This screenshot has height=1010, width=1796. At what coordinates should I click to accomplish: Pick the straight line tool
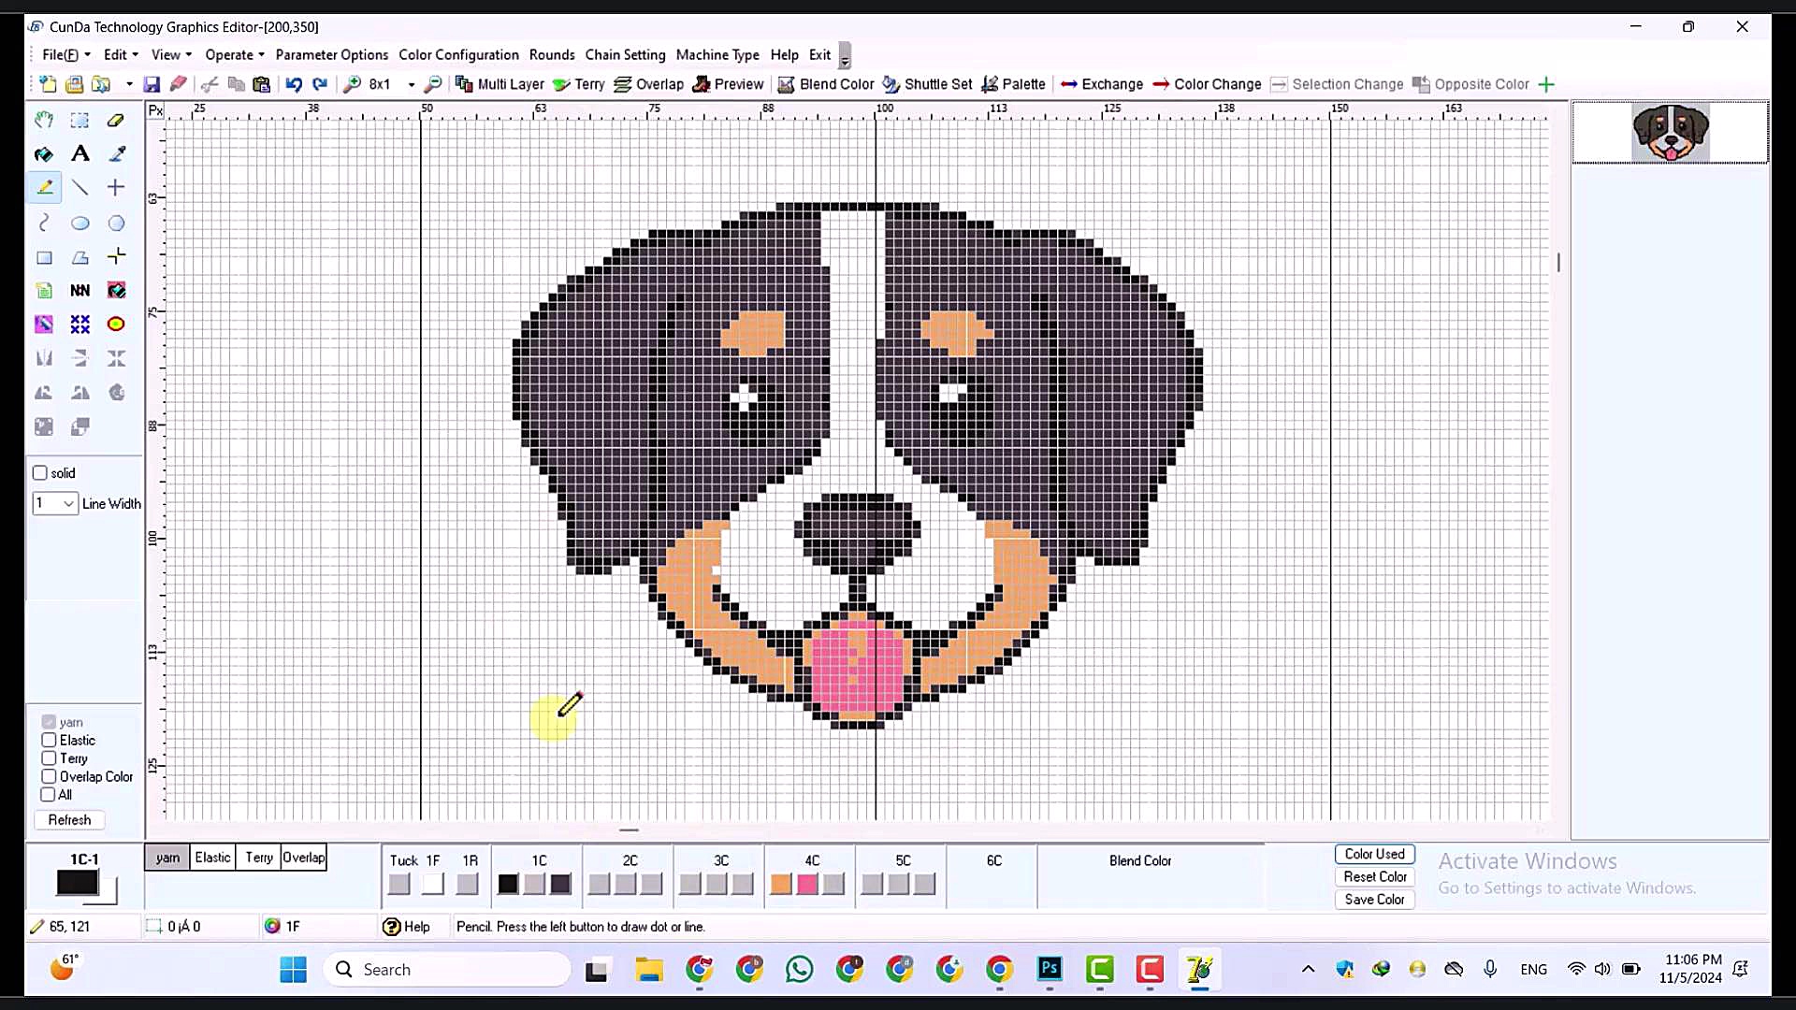[x=80, y=188]
